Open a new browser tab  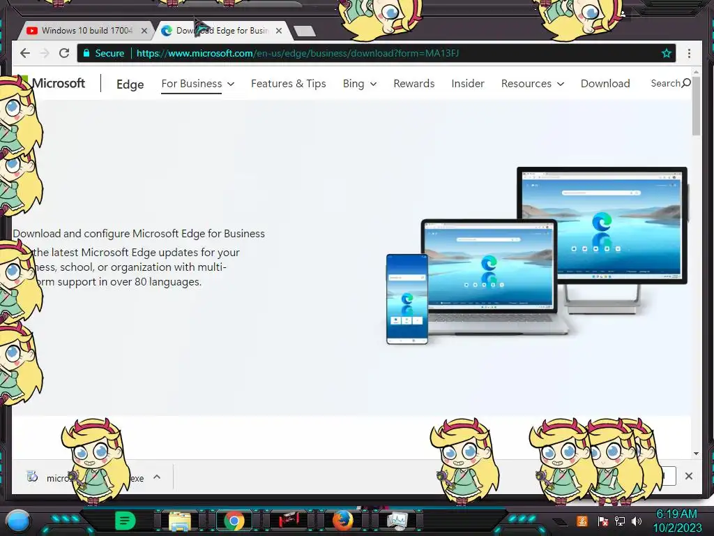[x=305, y=31]
